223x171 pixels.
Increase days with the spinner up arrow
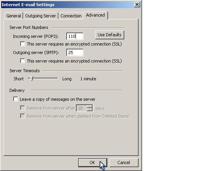tap(89, 107)
